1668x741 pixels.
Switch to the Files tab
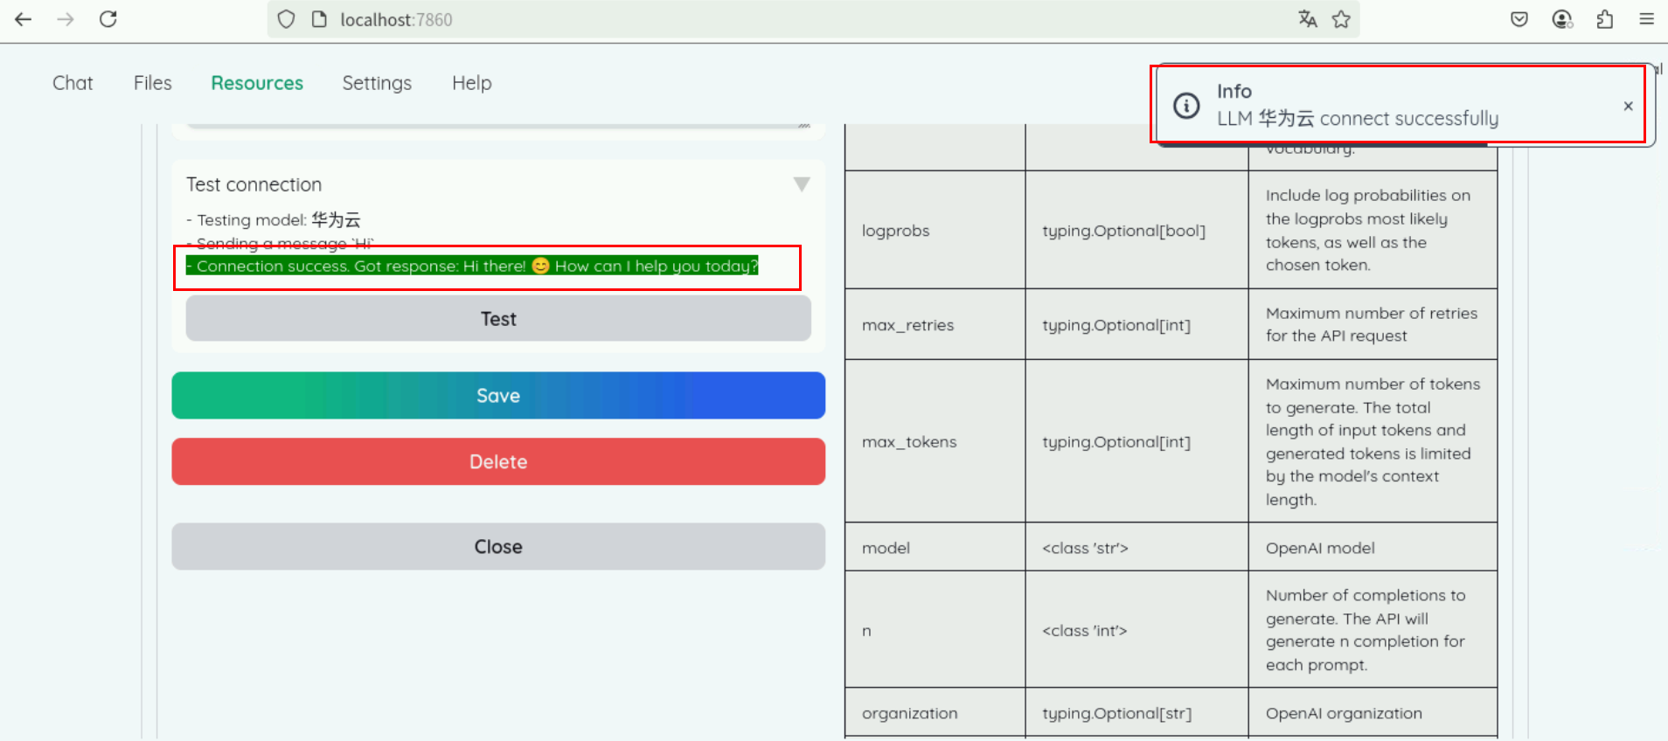(153, 83)
